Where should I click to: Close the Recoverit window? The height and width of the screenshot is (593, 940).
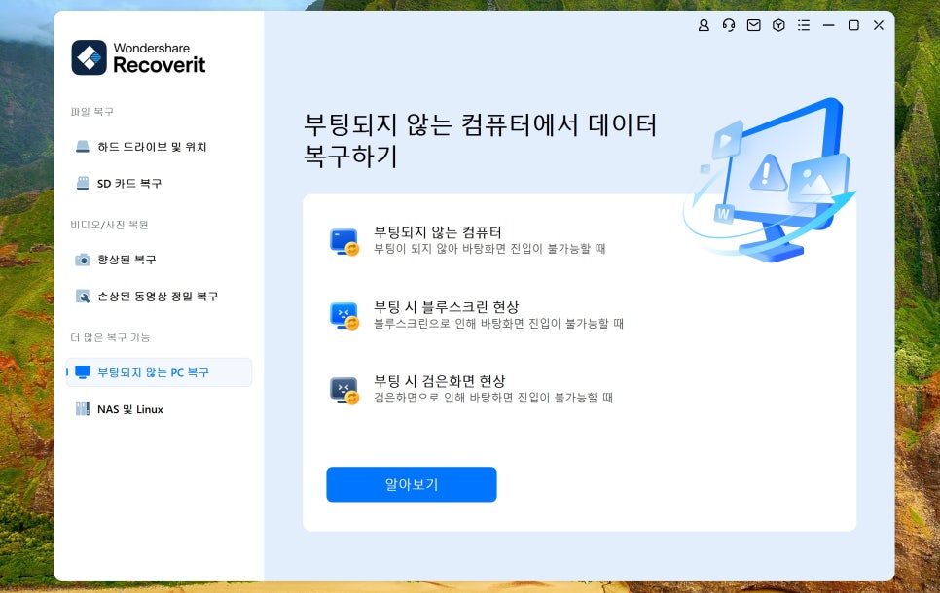pyautogui.click(x=879, y=25)
